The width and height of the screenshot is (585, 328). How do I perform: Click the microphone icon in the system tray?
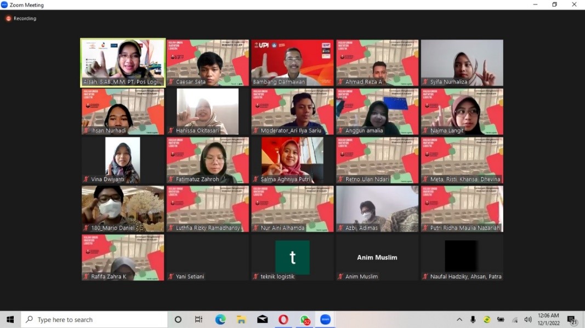click(473, 319)
